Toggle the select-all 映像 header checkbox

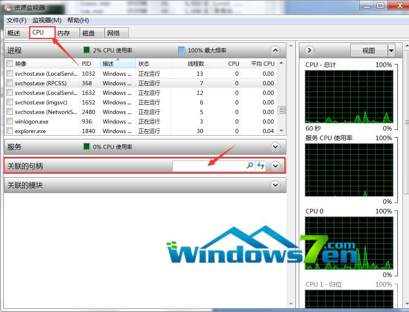10,64
